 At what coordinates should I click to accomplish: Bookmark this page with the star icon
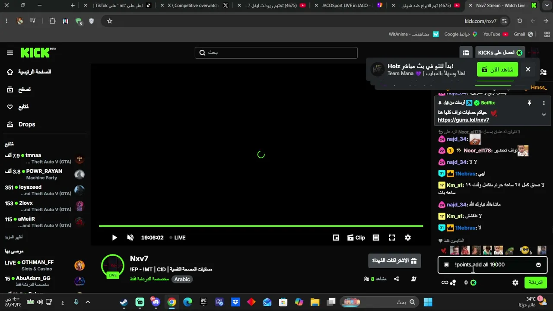(x=110, y=21)
